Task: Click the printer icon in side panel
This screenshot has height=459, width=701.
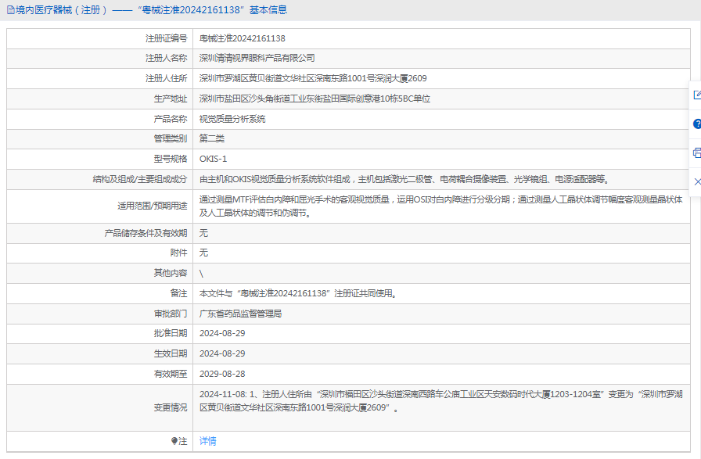Action: (x=697, y=152)
